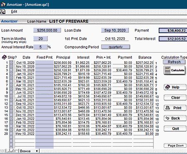Screen dimensions: 187x154
Task: Clear the loan data
Action: (x=175, y=98)
